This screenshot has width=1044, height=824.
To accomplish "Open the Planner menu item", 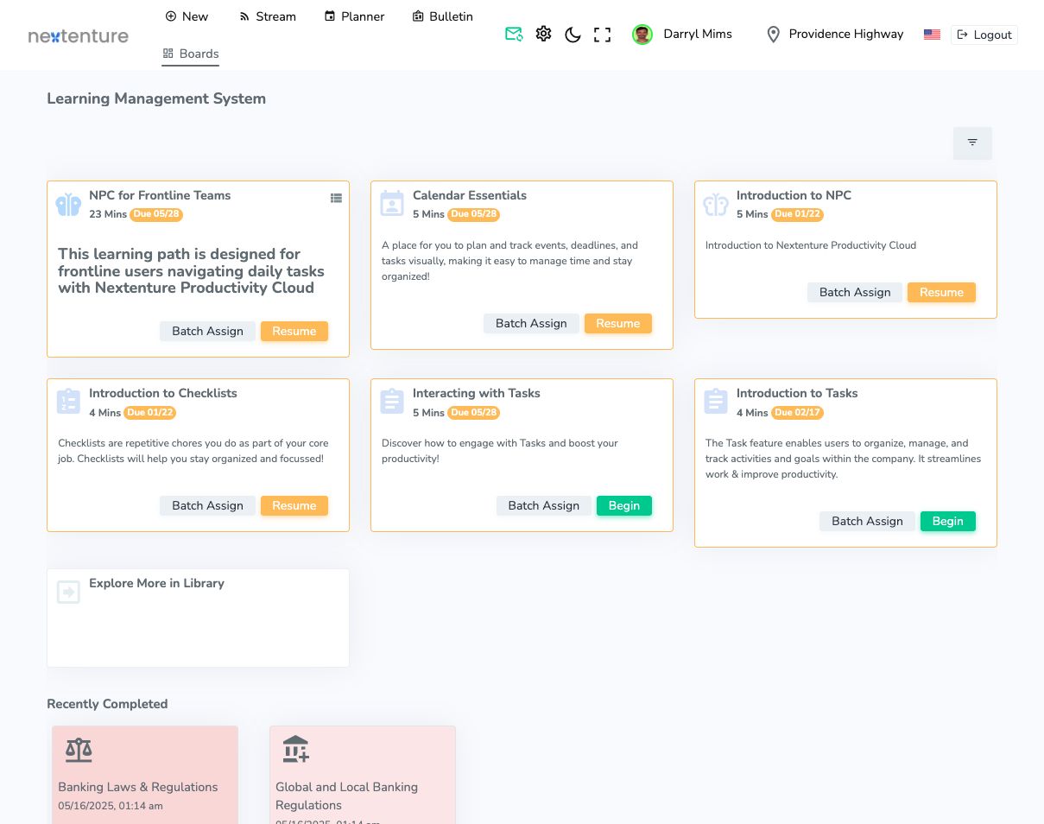I will 355,16.
